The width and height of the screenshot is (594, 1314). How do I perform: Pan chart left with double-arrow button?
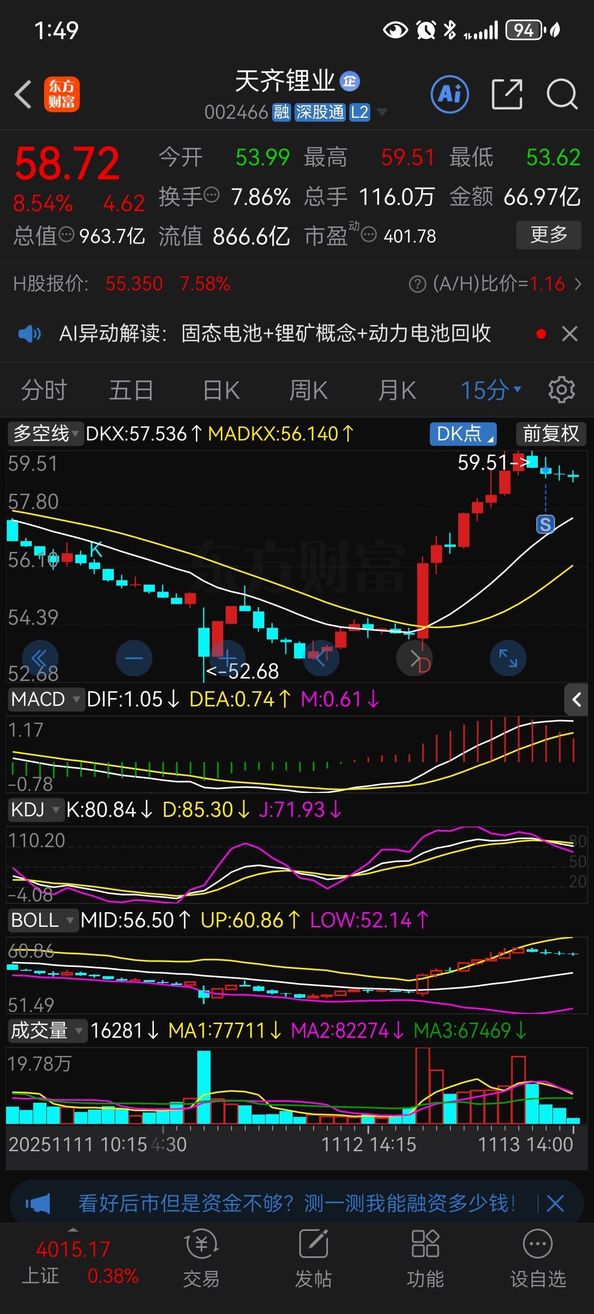[40, 658]
